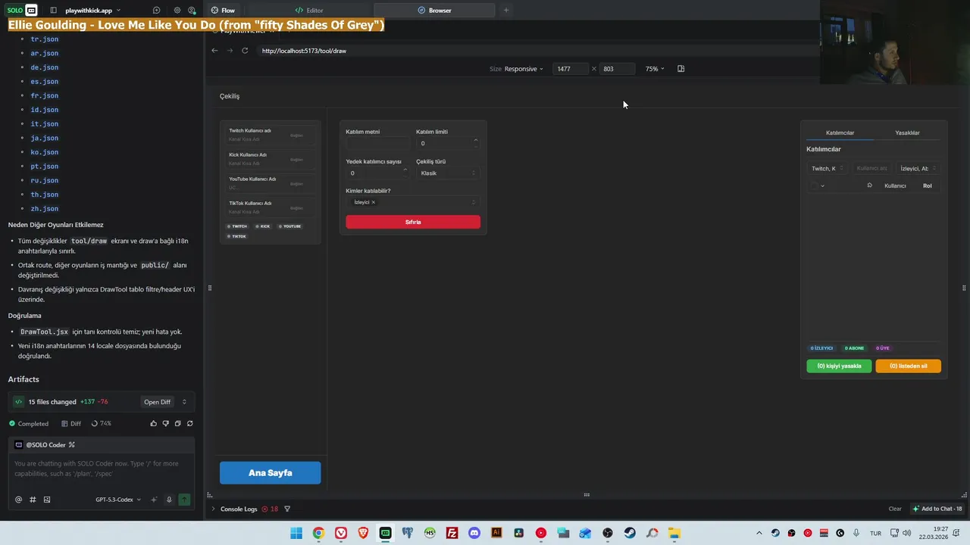This screenshot has width=970, height=545.
Task: Open the İzleyici, Ab role filter dropdown
Action: coord(918,169)
